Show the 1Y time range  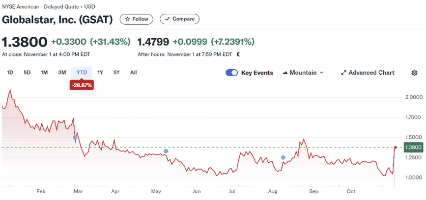tap(100, 73)
